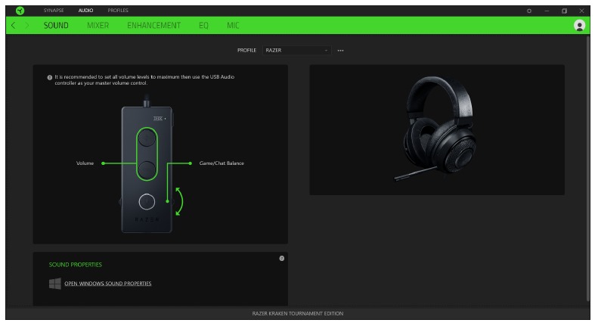Select the Audio top menu
Viewport: 595px width, 326px height.
tap(85, 11)
